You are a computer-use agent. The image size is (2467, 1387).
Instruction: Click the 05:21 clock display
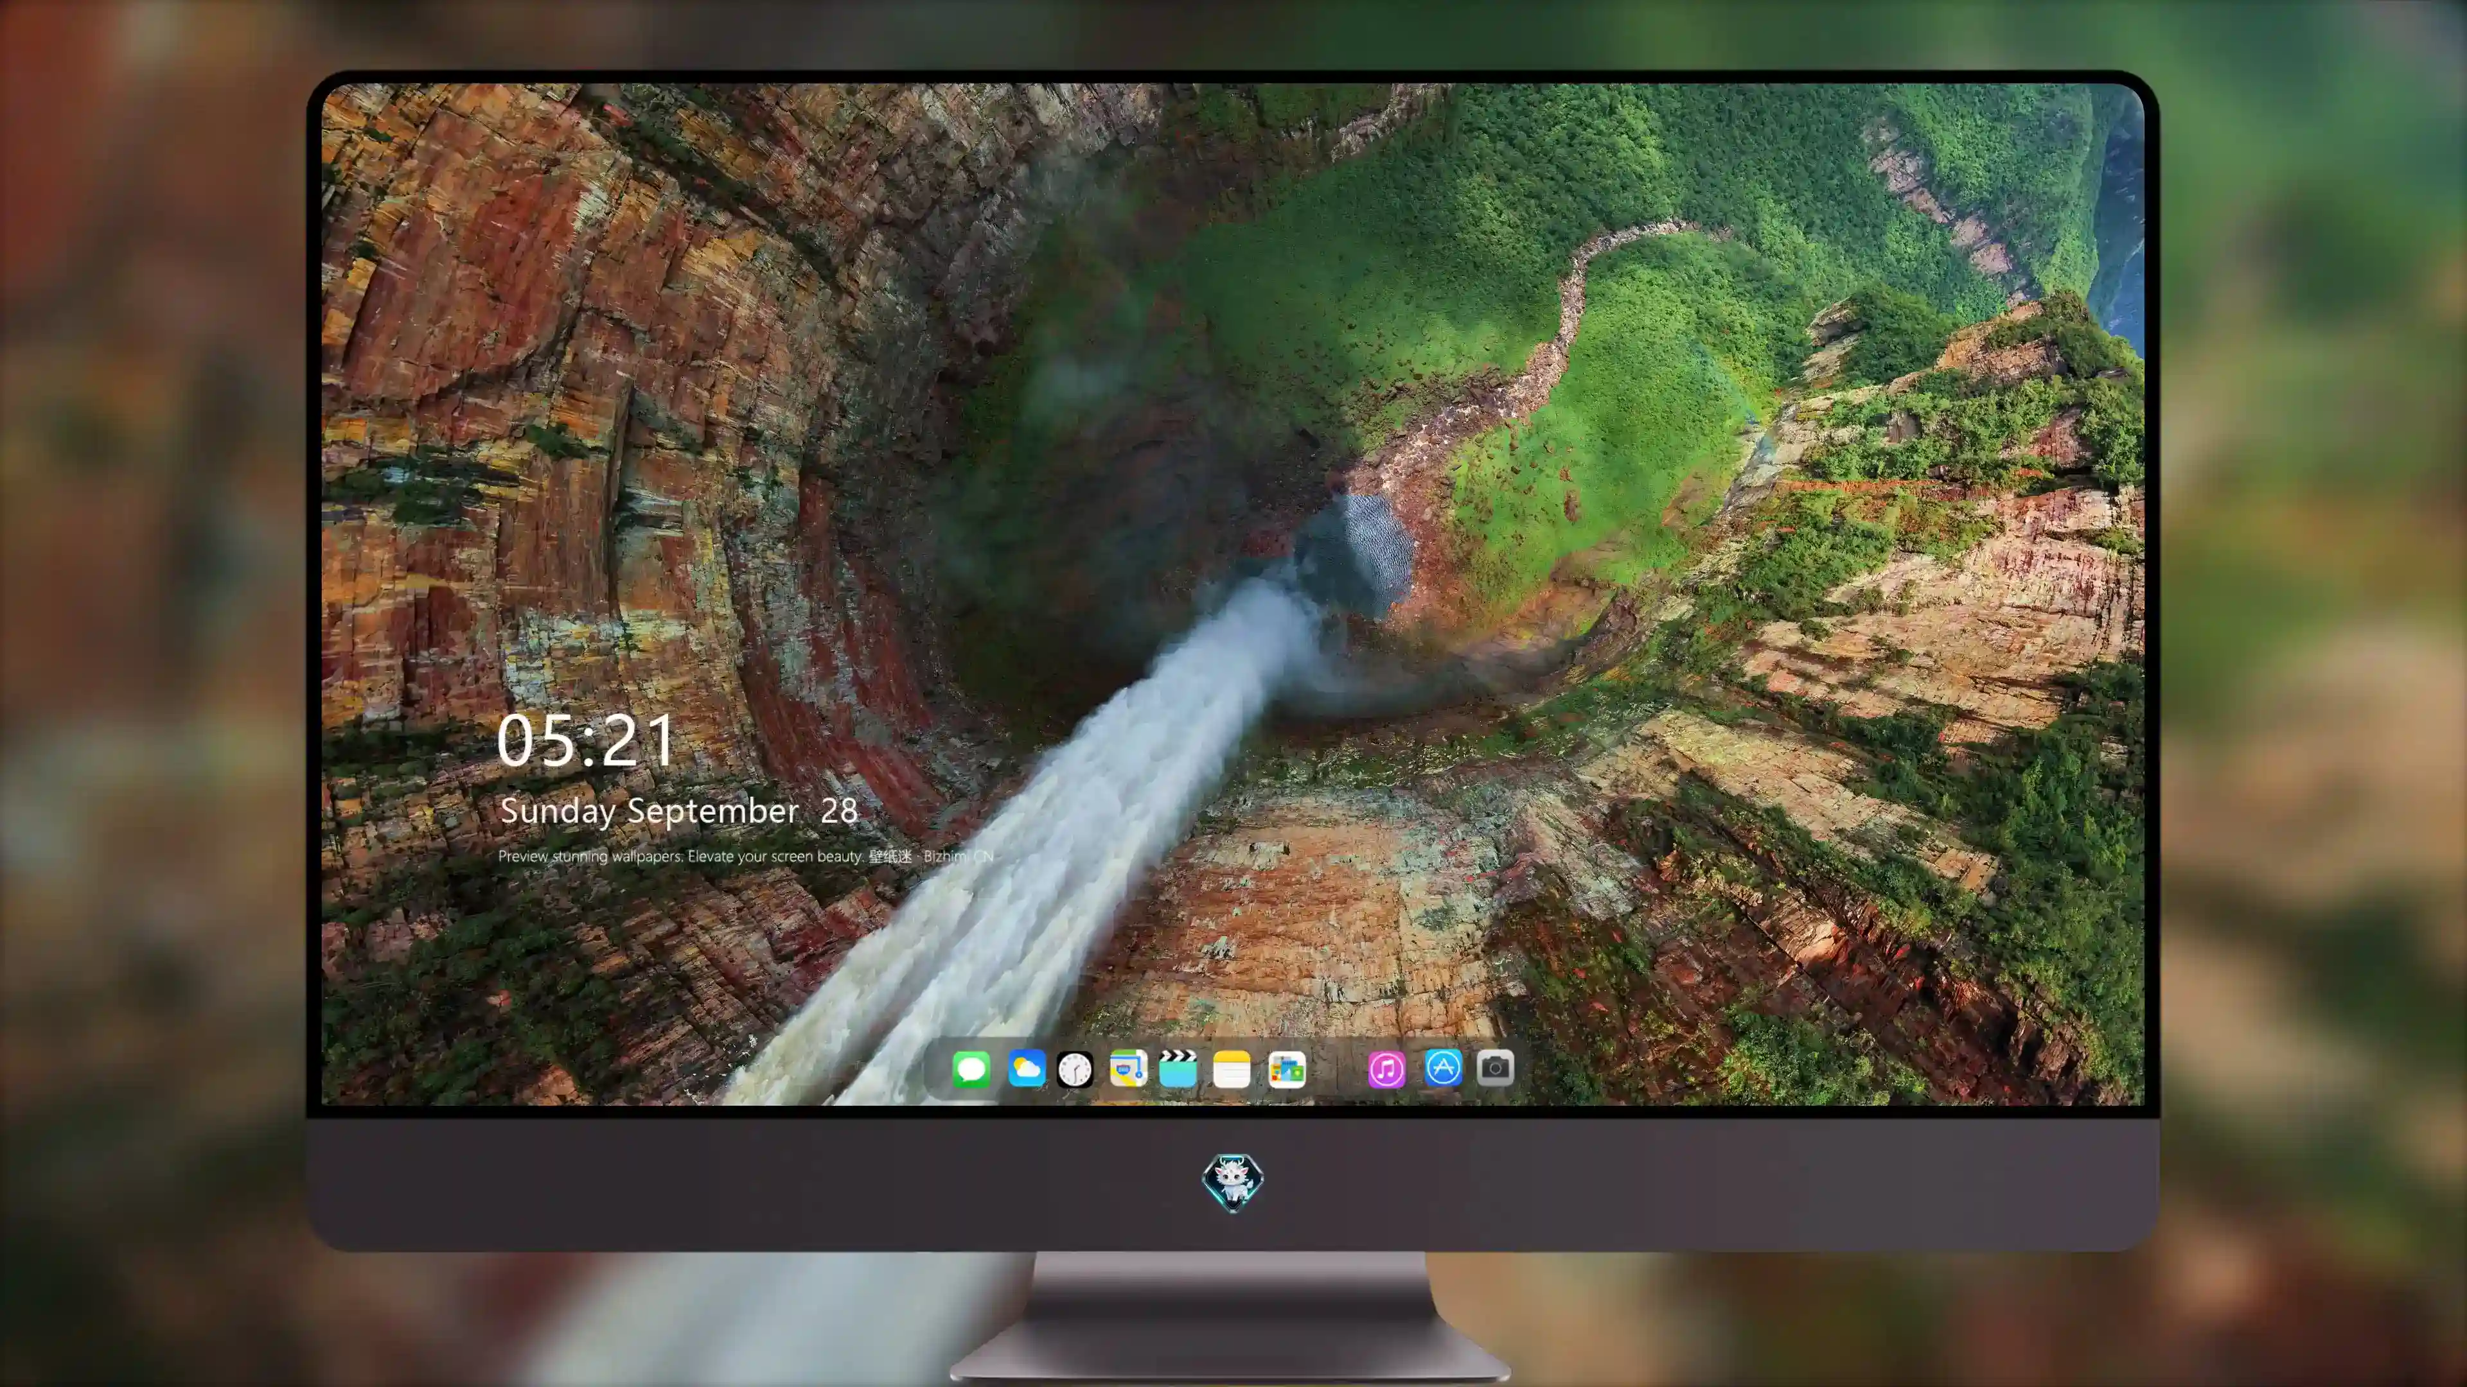(585, 741)
